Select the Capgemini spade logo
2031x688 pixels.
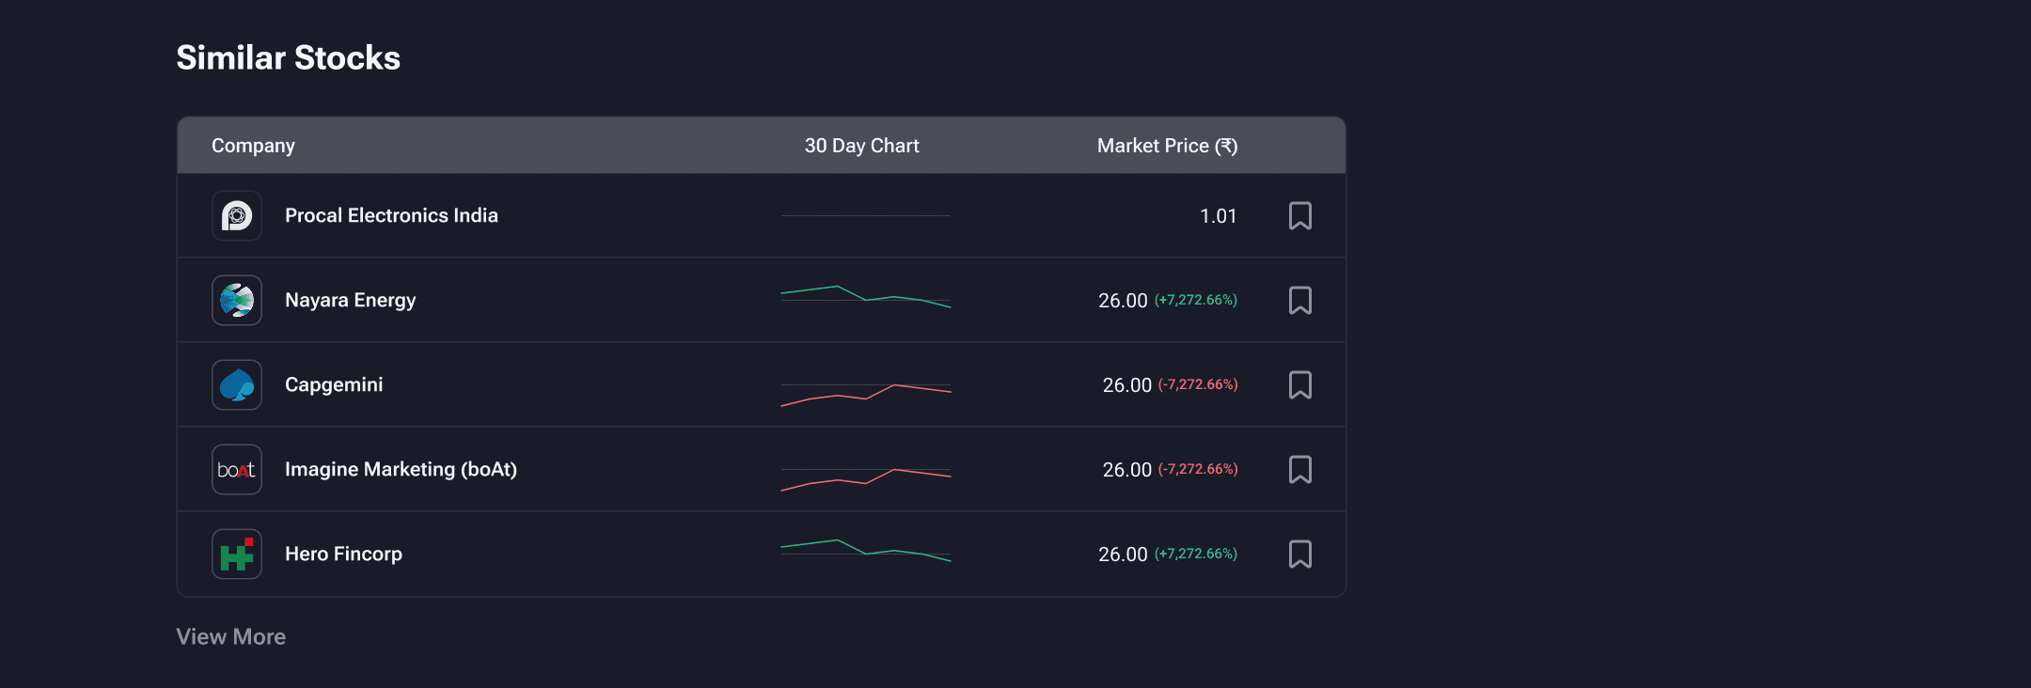[x=237, y=385]
